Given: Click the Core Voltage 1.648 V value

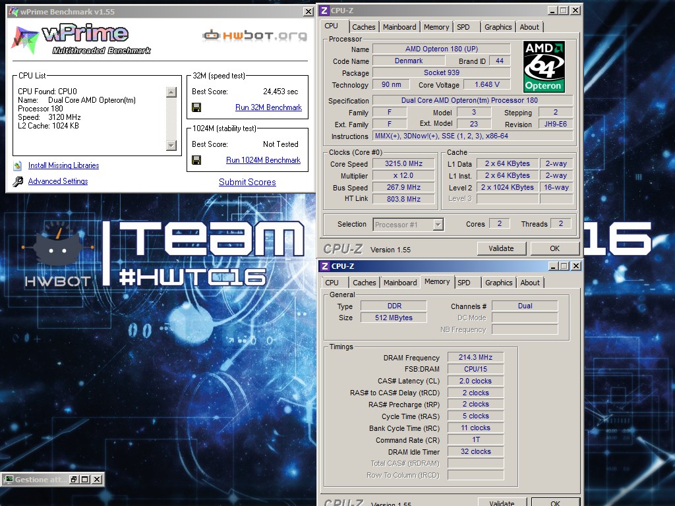Looking at the screenshot, I should coord(487,85).
